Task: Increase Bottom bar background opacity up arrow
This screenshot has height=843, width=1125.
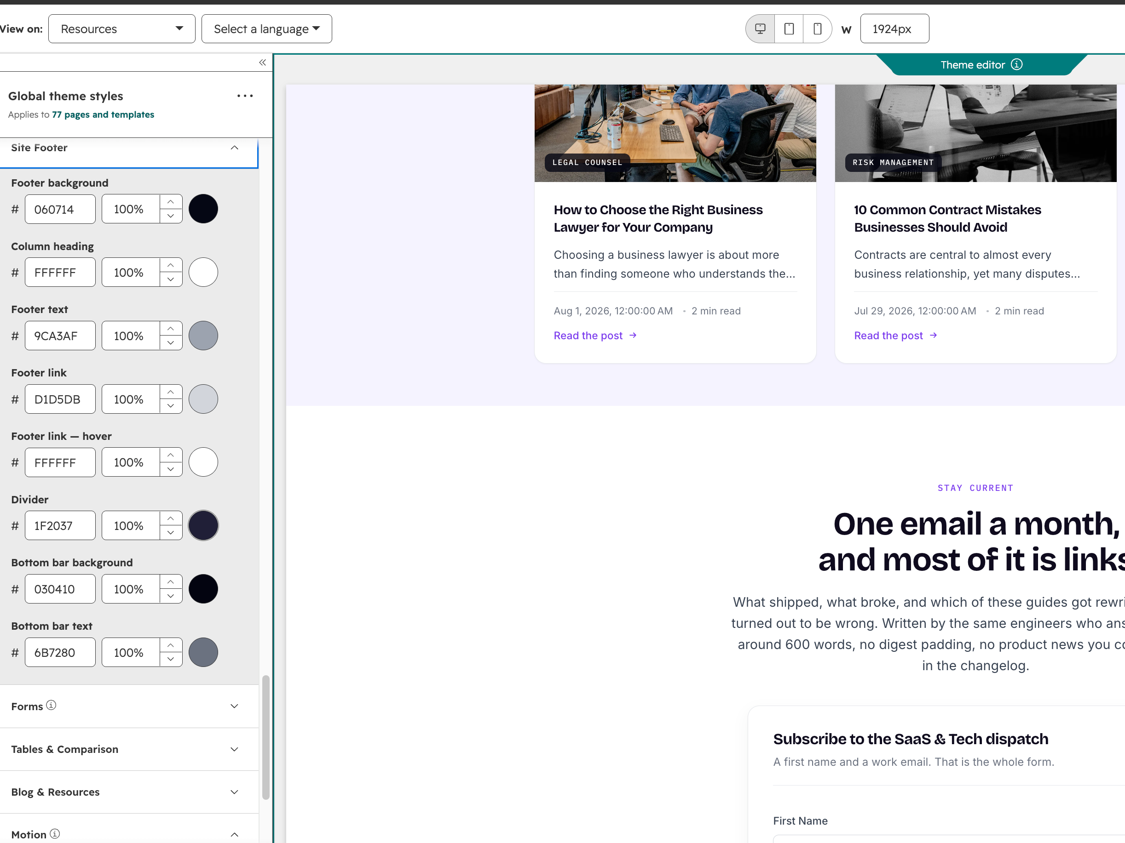Action: [171, 582]
